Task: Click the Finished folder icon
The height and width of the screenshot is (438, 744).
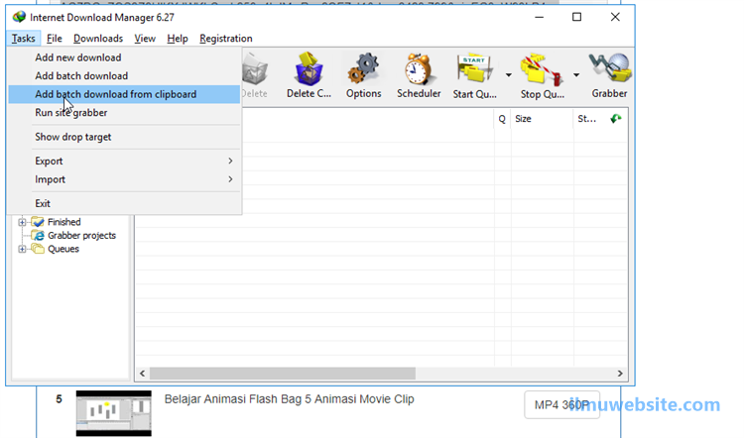Action: tap(38, 222)
